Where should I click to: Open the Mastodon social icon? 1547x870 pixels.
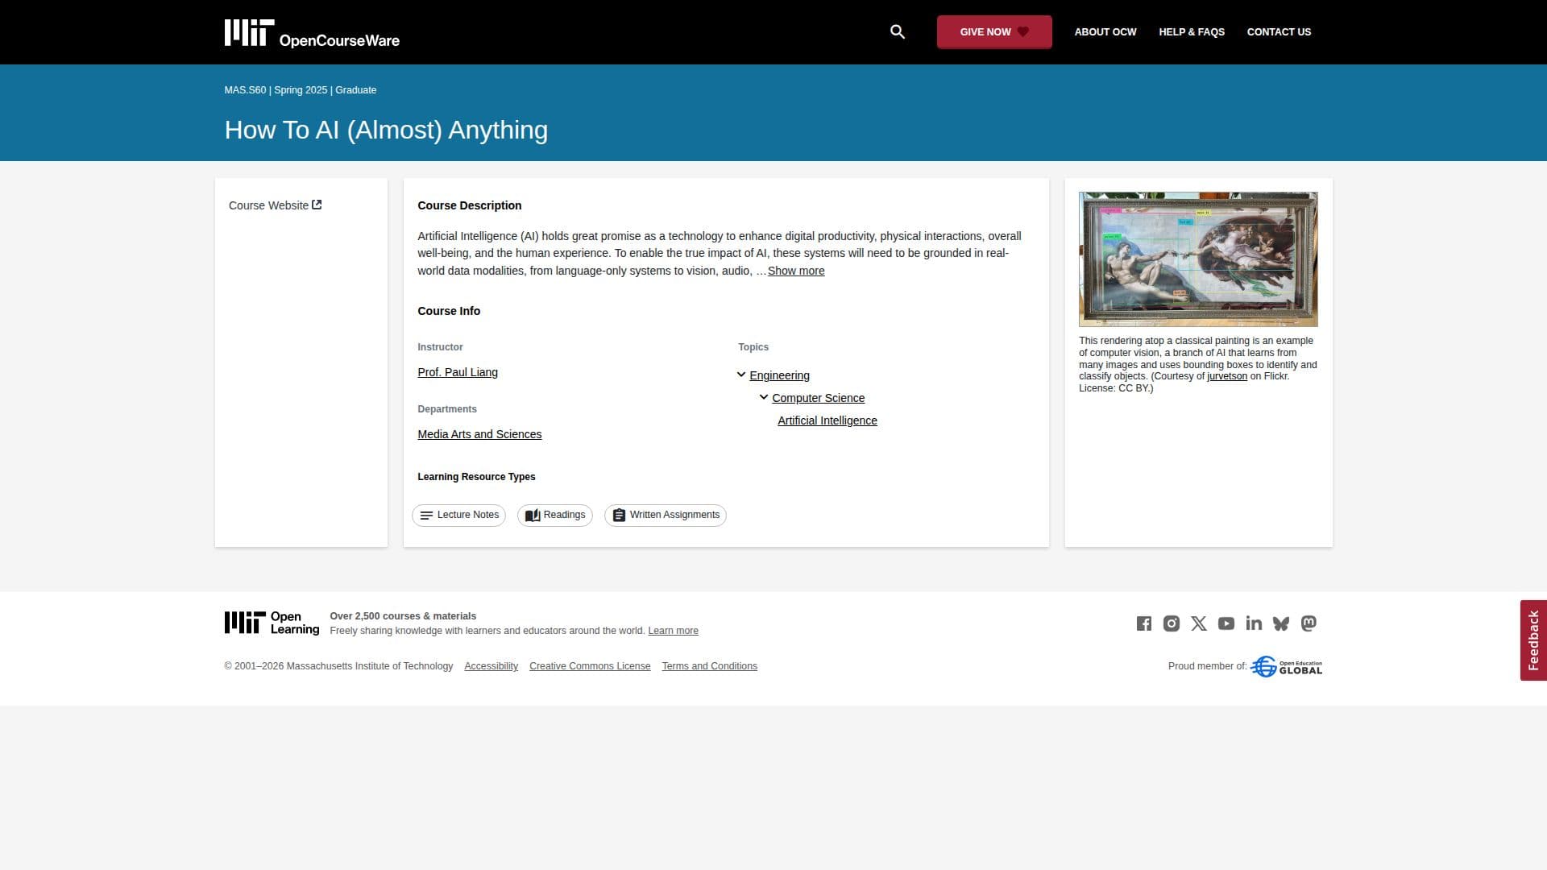(x=1308, y=623)
